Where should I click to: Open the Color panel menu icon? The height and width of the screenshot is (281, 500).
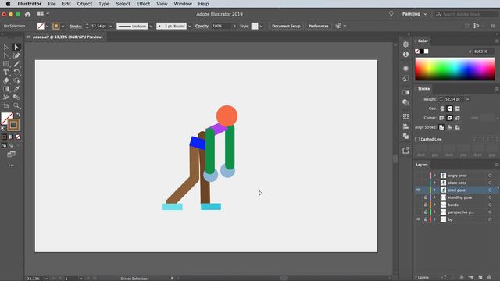[x=497, y=41]
